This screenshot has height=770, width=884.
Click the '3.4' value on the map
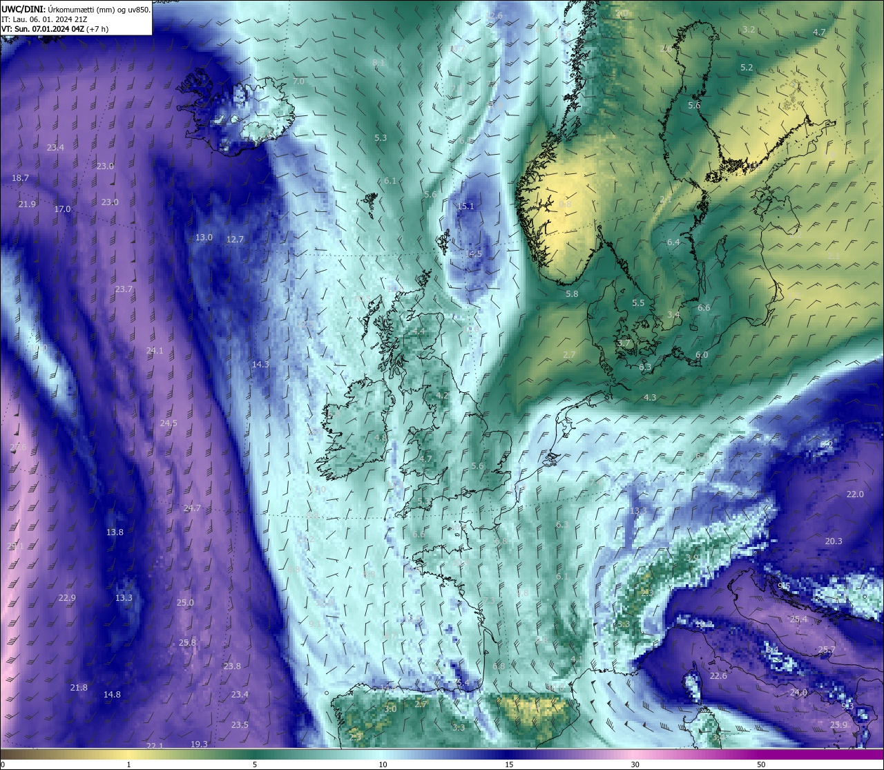(673, 315)
